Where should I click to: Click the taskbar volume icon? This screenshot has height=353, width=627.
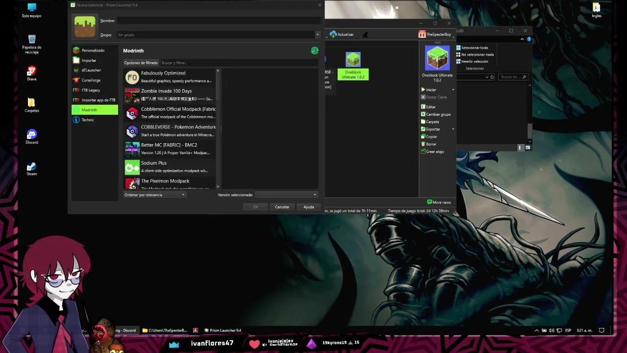click(552, 330)
